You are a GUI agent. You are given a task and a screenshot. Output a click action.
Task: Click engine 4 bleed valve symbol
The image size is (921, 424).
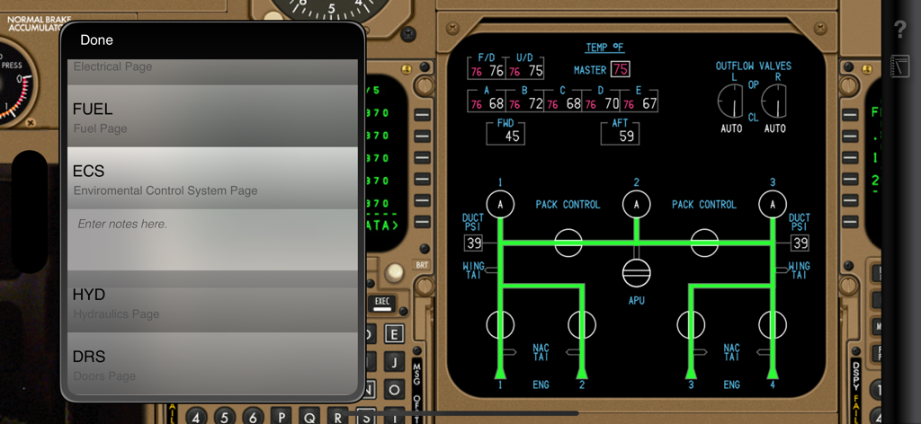[773, 324]
